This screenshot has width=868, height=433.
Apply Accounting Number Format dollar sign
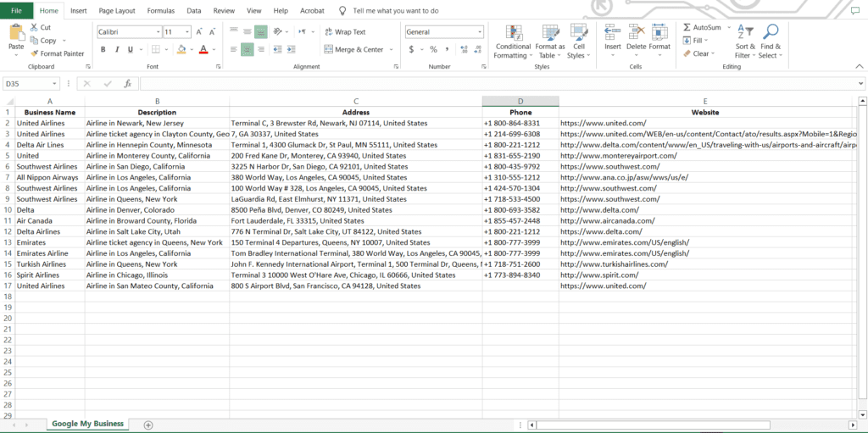click(411, 49)
